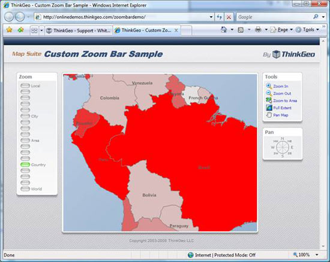Open Favorites Center star icon
The width and height of the screenshot is (330, 262).
pyautogui.click(x=9, y=30)
